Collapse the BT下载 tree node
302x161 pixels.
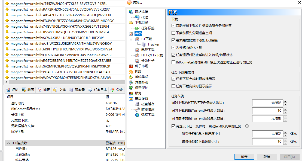pos(131,39)
